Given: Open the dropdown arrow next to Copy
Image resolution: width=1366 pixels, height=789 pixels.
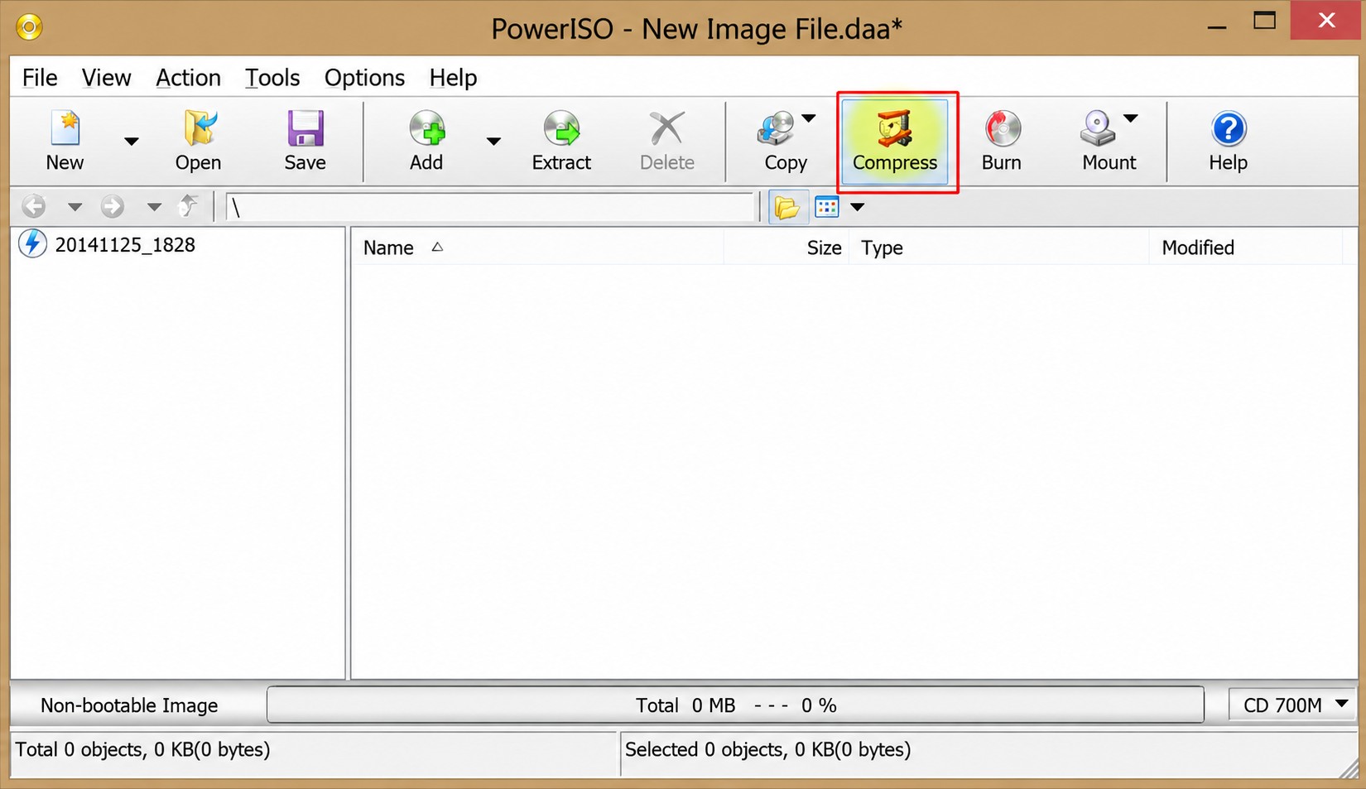Looking at the screenshot, I should (809, 118).
